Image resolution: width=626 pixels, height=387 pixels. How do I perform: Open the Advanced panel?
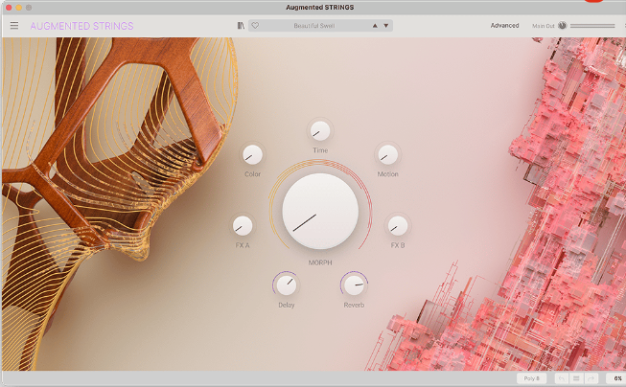point(504,26)
